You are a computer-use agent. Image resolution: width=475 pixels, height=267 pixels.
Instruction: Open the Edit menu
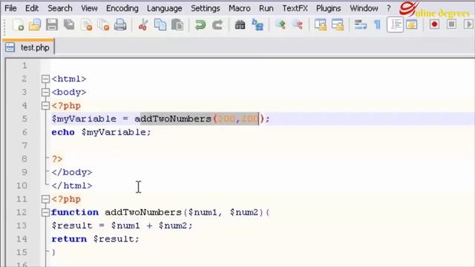(x=32, y=8)
